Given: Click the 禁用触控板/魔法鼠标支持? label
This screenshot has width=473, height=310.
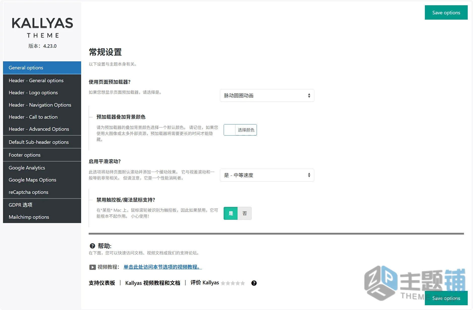Looking at the screenshot, I should pos(126,200).
